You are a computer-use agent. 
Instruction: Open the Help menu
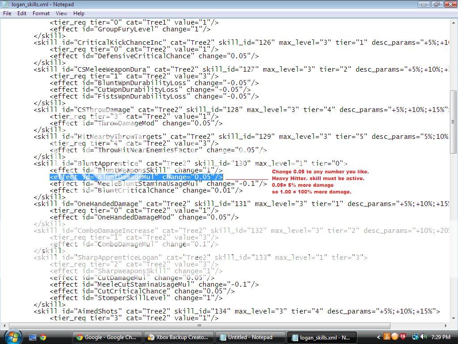coord(79,13)
